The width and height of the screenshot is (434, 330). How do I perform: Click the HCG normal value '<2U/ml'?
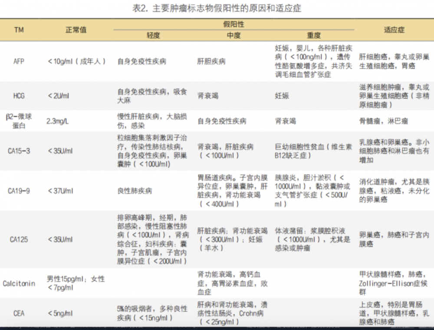(x=58, y=96)
